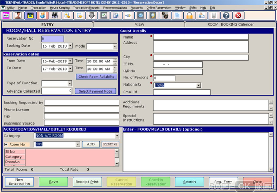
Task: Click the food/meals details scrollbar down arrow
Action: [271, 170]
